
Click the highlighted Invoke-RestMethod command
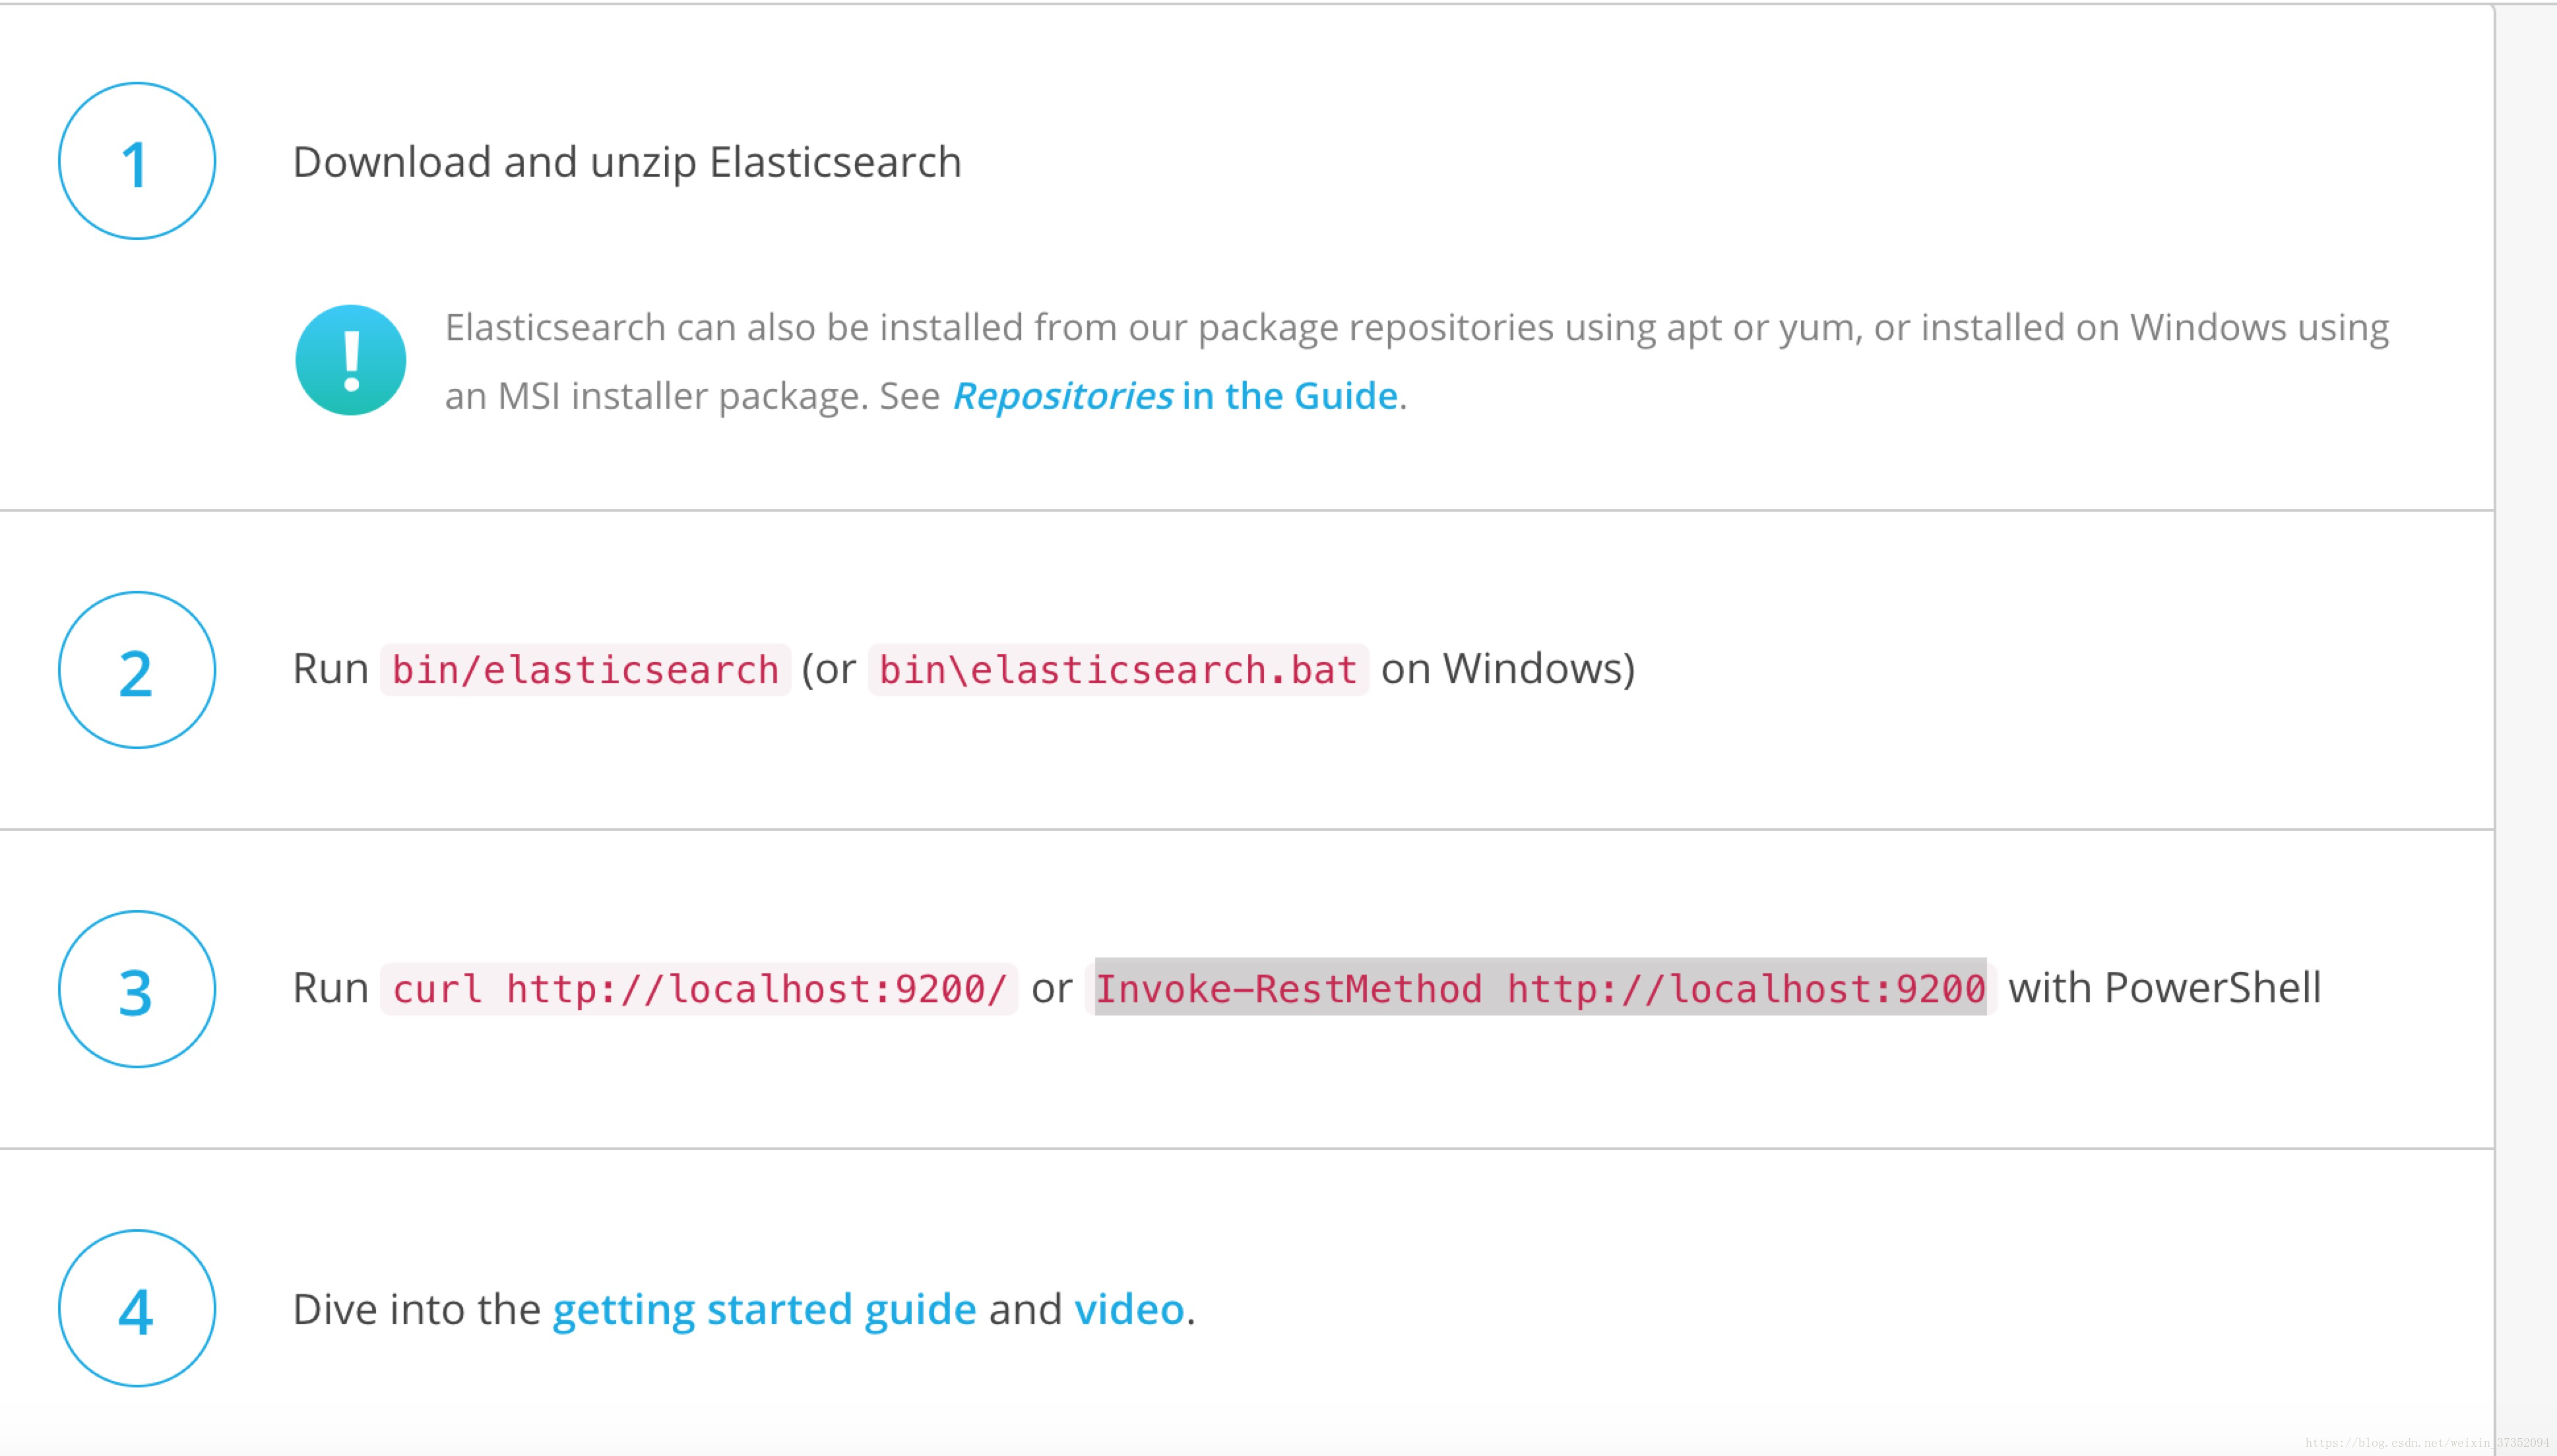[x=1540, y=988]
